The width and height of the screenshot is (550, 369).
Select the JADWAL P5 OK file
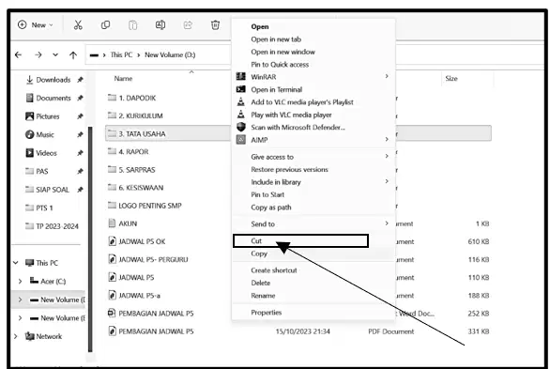coord(136,241)
